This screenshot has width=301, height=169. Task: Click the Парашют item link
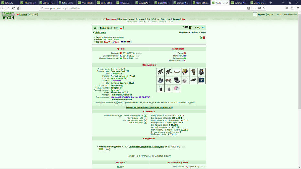116,81
